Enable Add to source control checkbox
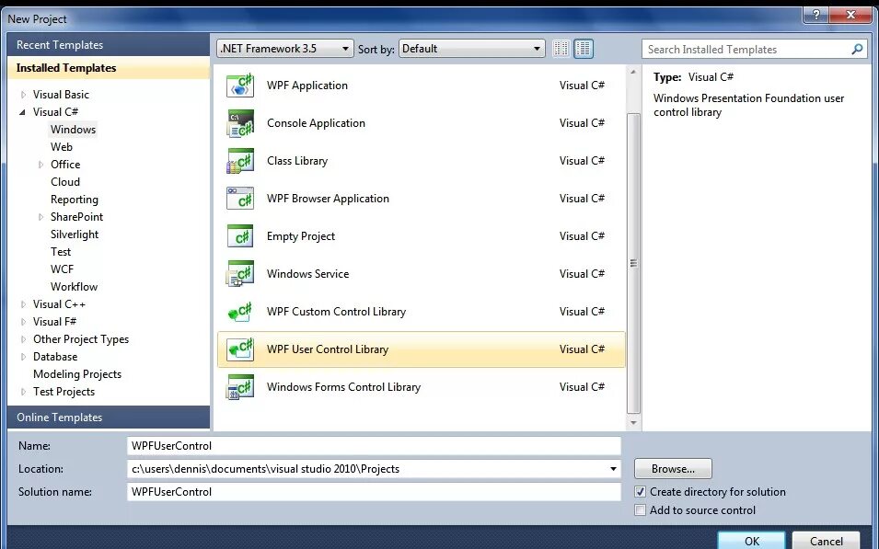Screen dimensions: 879x549 point(641,510)
